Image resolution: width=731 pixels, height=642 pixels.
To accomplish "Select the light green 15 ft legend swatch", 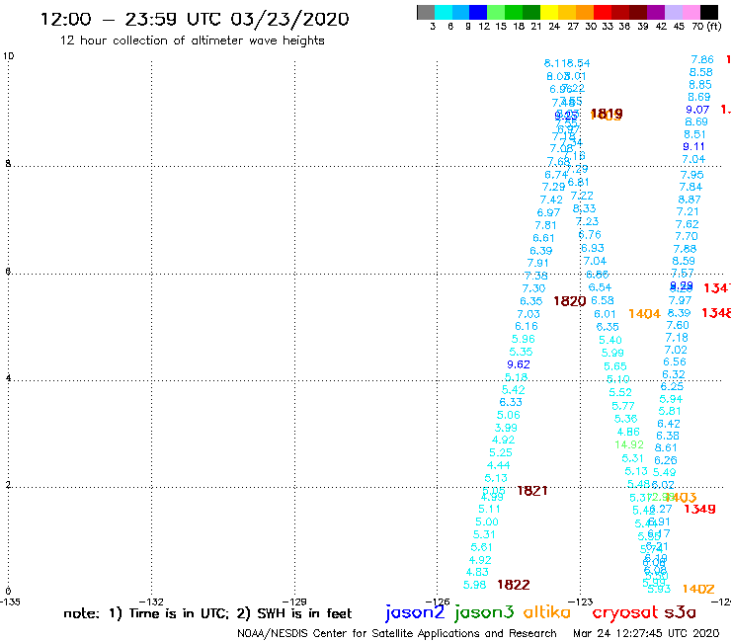I will point(496,12).
